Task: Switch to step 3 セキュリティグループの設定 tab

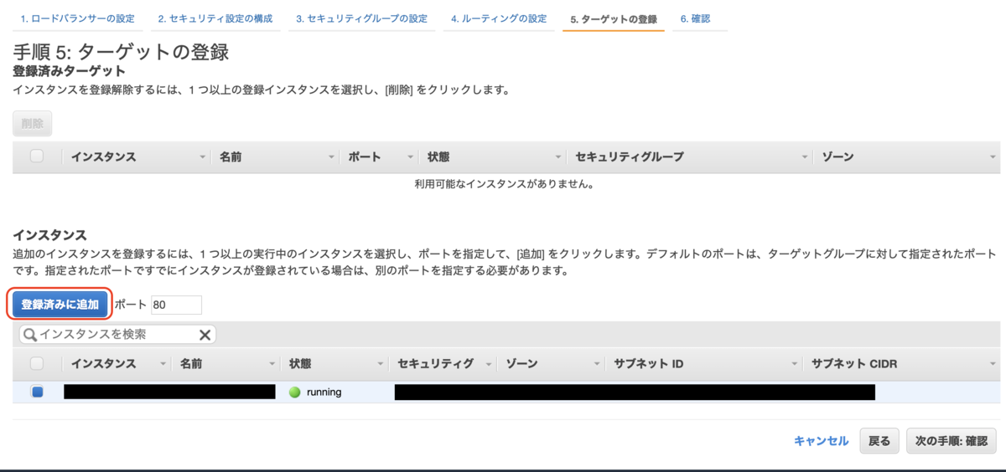Action: (361, 18)
